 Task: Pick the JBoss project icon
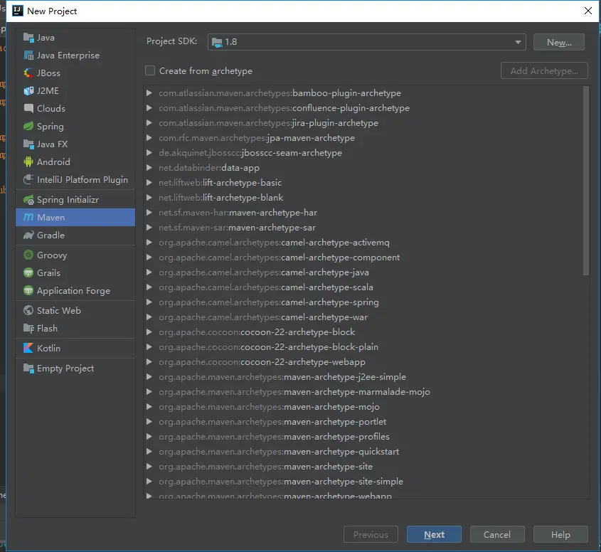(x=28, y=73)
